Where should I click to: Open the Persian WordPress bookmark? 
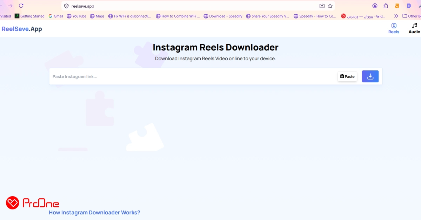point(363,16)
